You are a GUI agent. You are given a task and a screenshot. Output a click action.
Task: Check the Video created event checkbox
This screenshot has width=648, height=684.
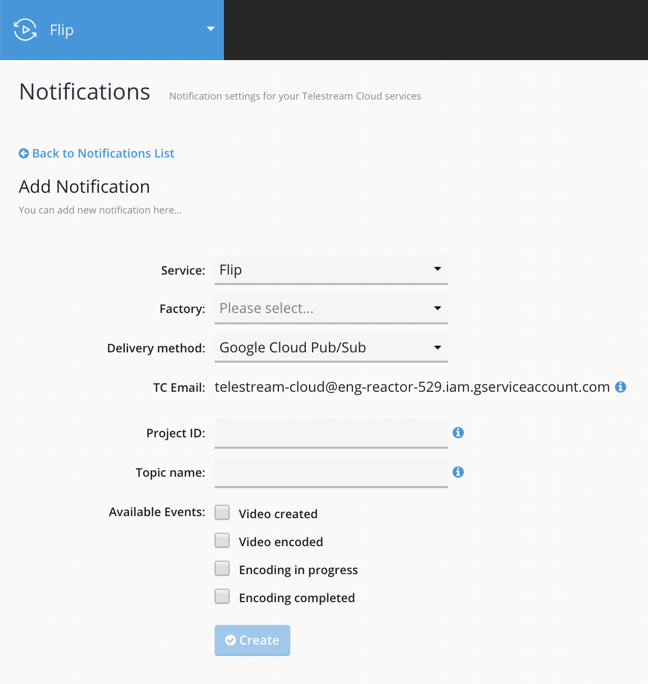click(x=222, y=512)
